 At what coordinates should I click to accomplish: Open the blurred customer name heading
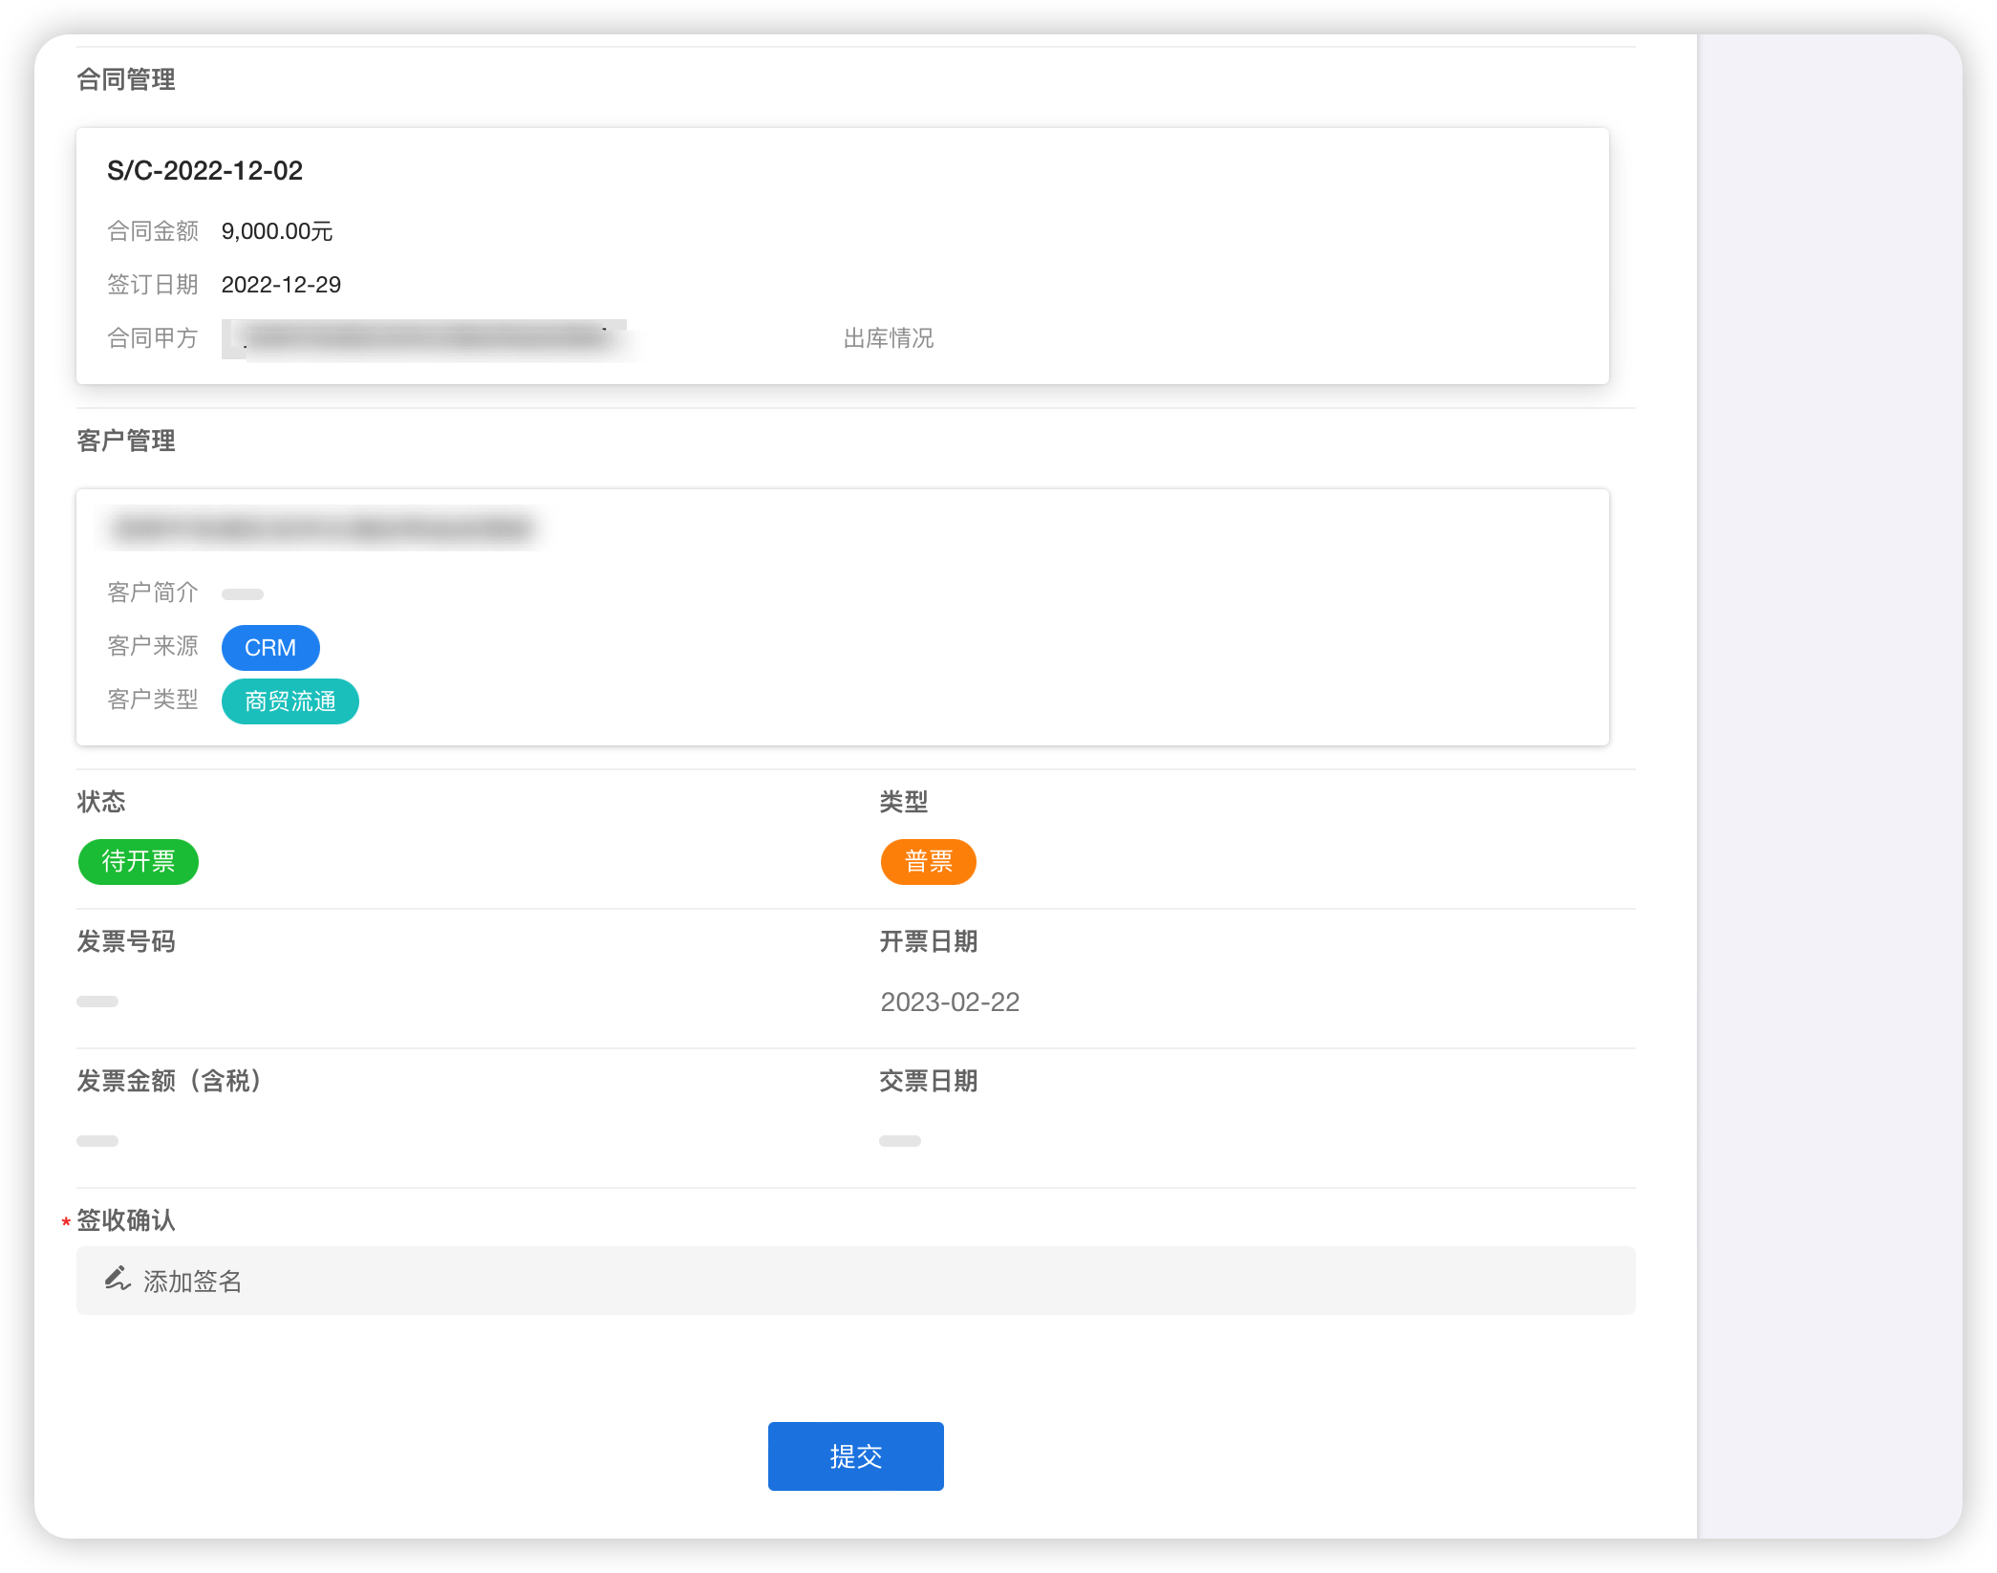point(321,528)
